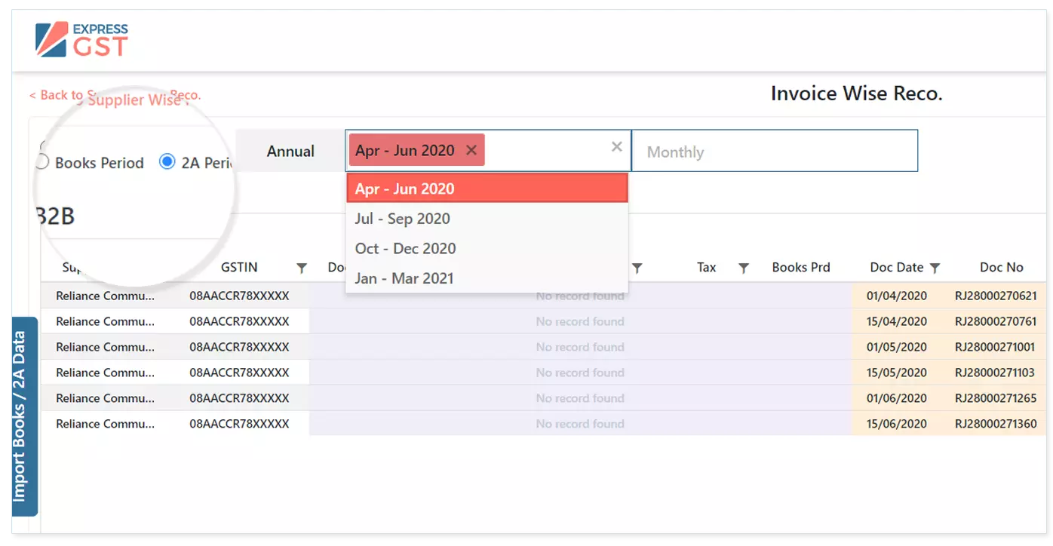The image size is (1053, 546).
Task: Click the filter icon next to Tax column
Action: 743,268
